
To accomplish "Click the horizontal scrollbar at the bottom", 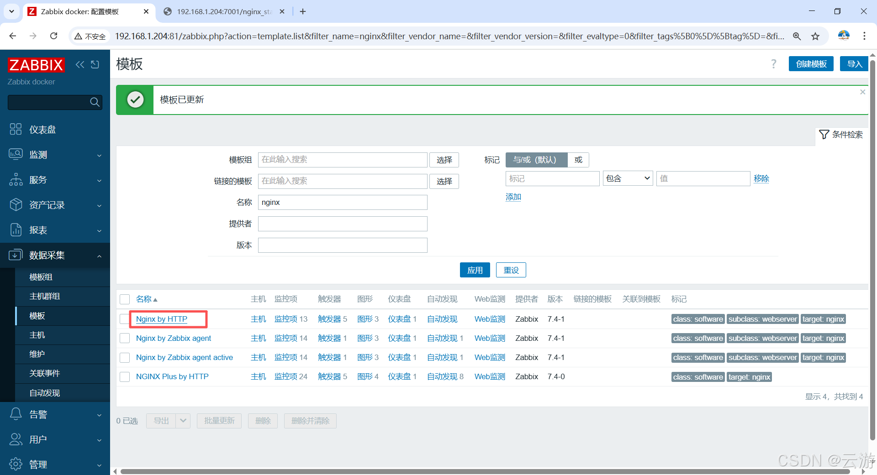I will pos(485,471).
